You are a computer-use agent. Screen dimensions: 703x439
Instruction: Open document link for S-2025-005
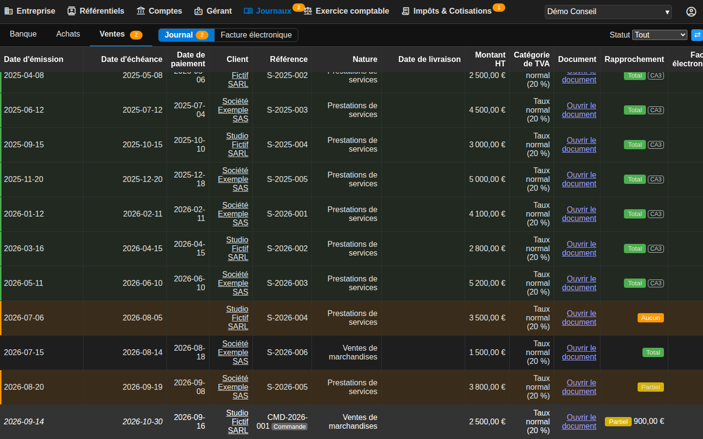coord(579,179)
